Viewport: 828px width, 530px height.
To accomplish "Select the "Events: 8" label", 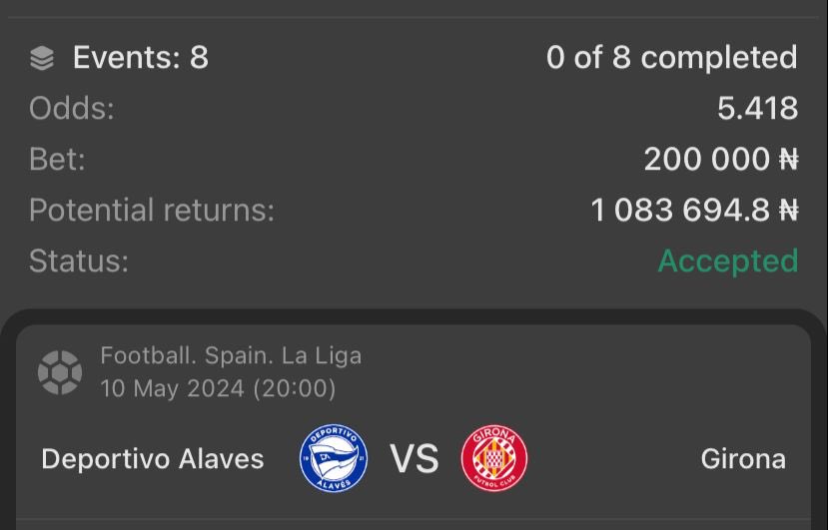I will (140, 58).
